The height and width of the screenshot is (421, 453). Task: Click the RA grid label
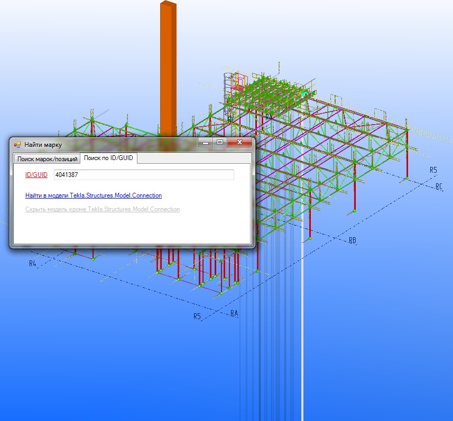(234, 314)
